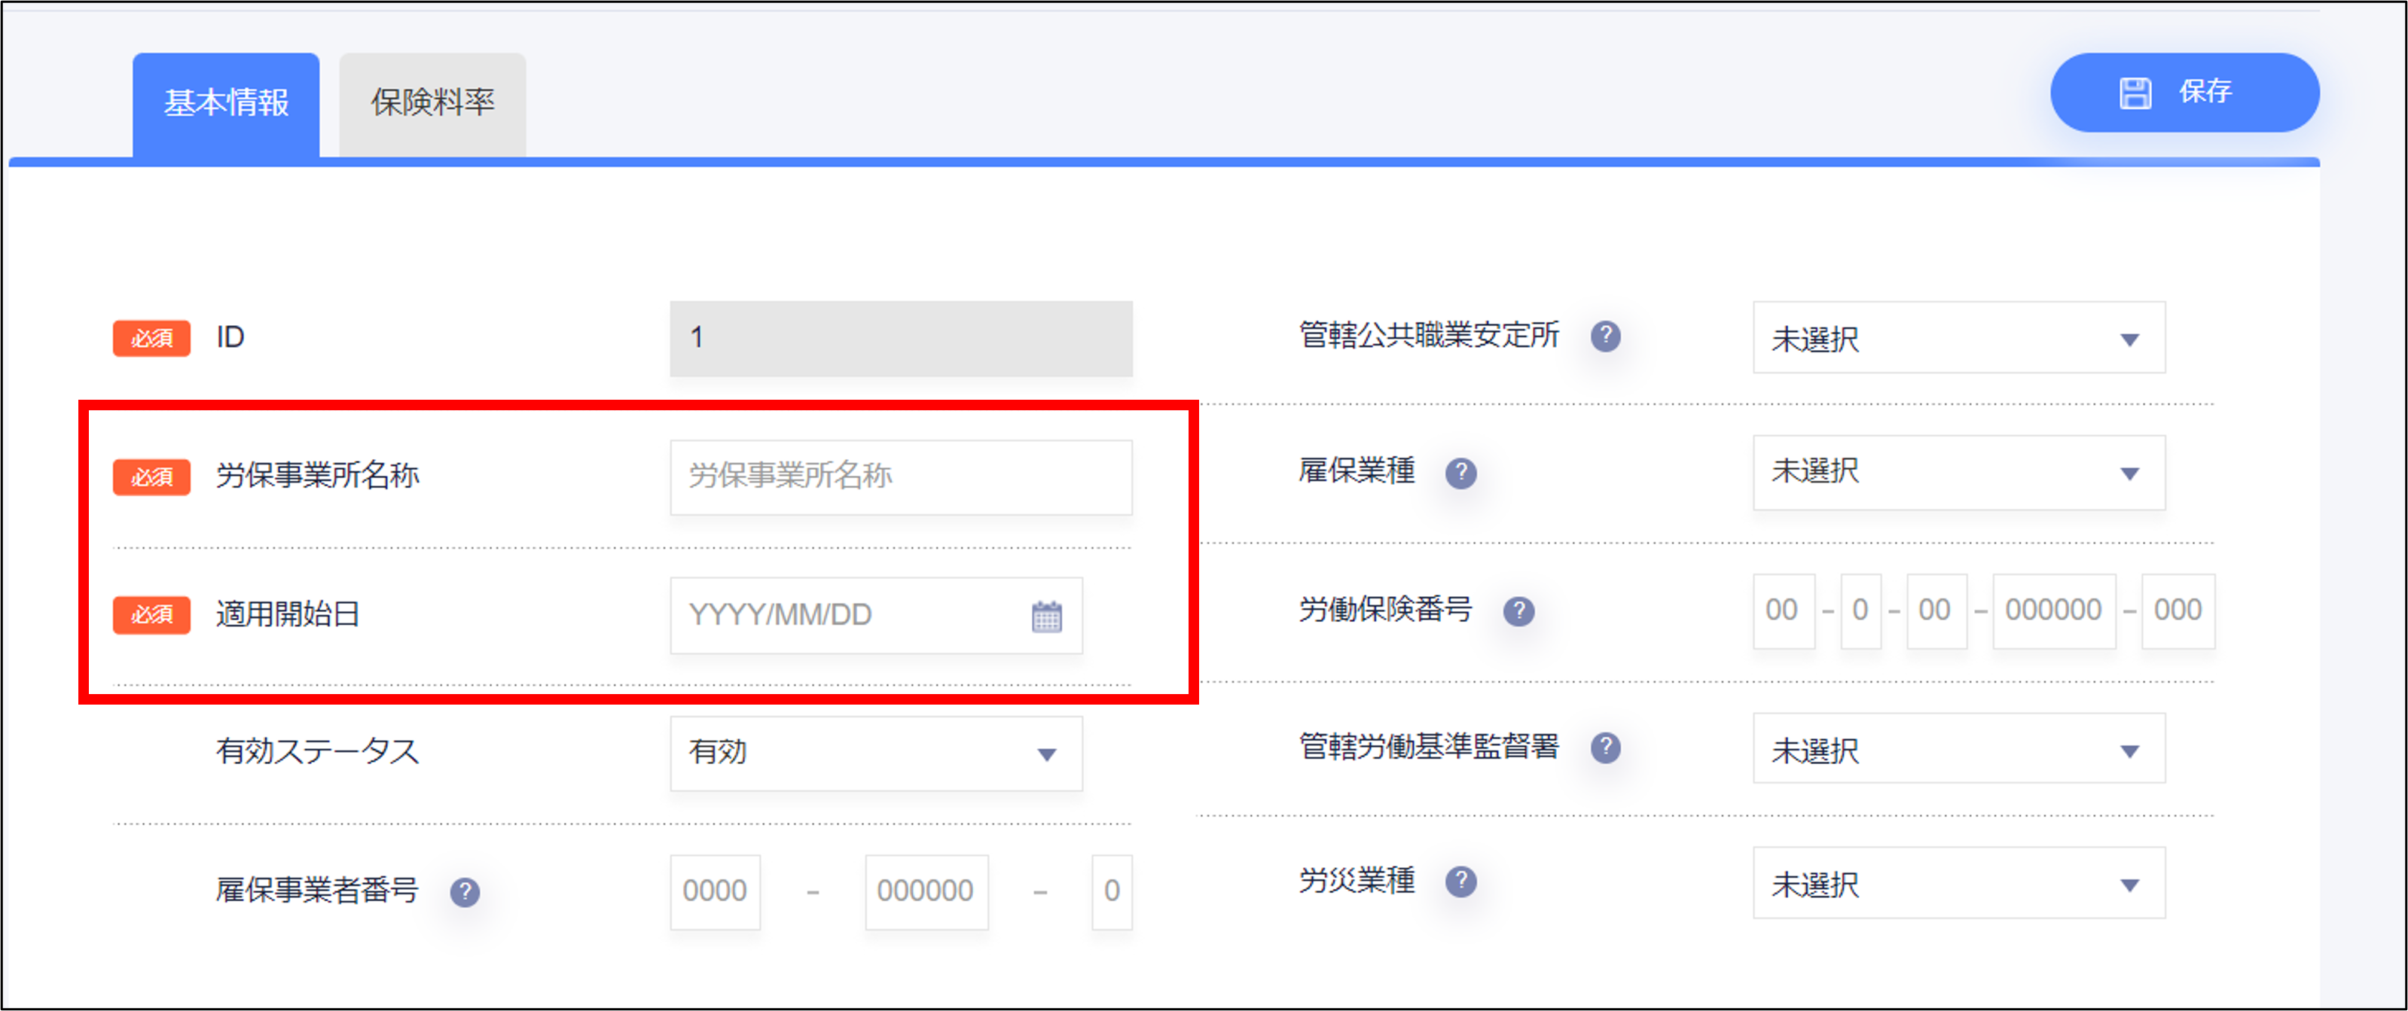Click help icon next to 労働保険番号
The image size is (2408, 1011).
point(1518,611)
